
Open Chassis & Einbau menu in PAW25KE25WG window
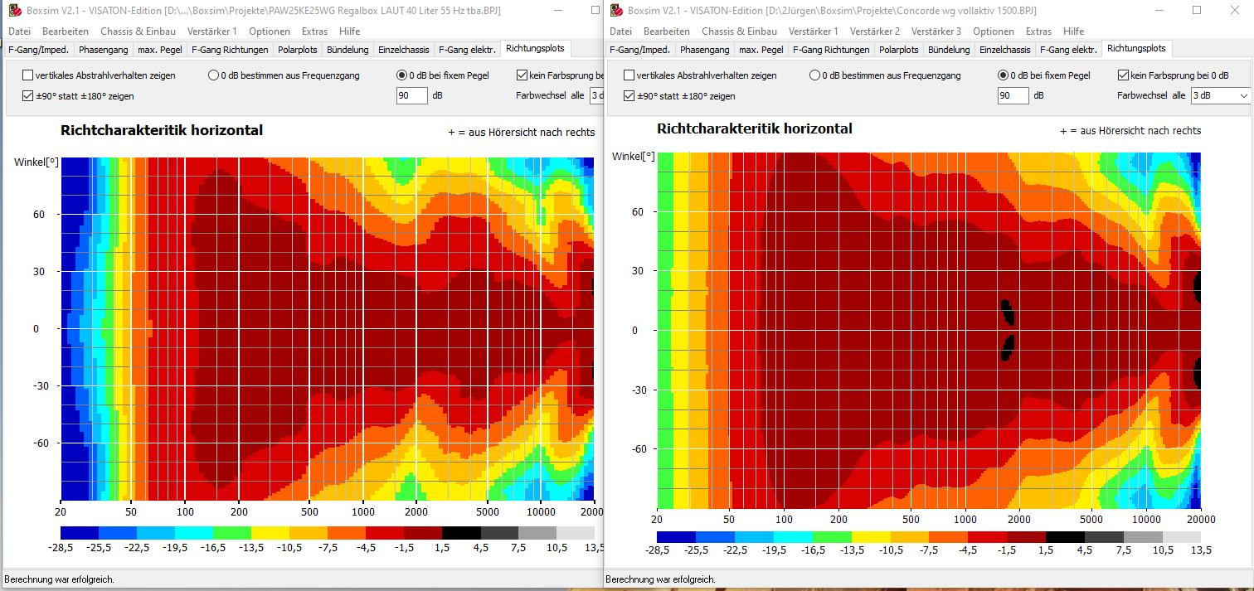pyautogui.click(x=138, y=31)
